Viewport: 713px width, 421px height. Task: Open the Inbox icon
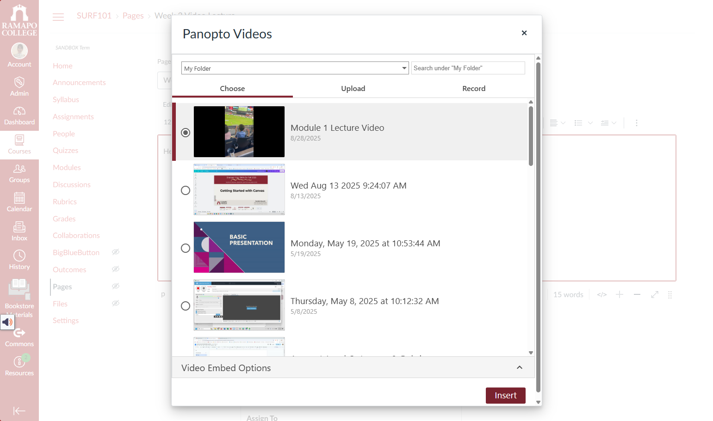point(19,227)
